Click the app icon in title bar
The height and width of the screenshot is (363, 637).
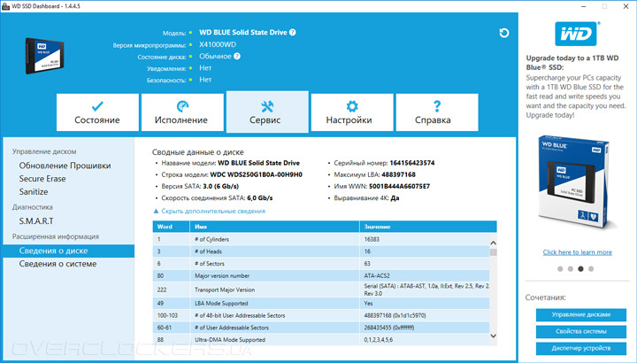5,6
